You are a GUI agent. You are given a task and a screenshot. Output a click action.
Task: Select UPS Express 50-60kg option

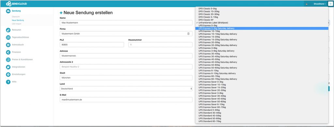(x=262, y=65)
